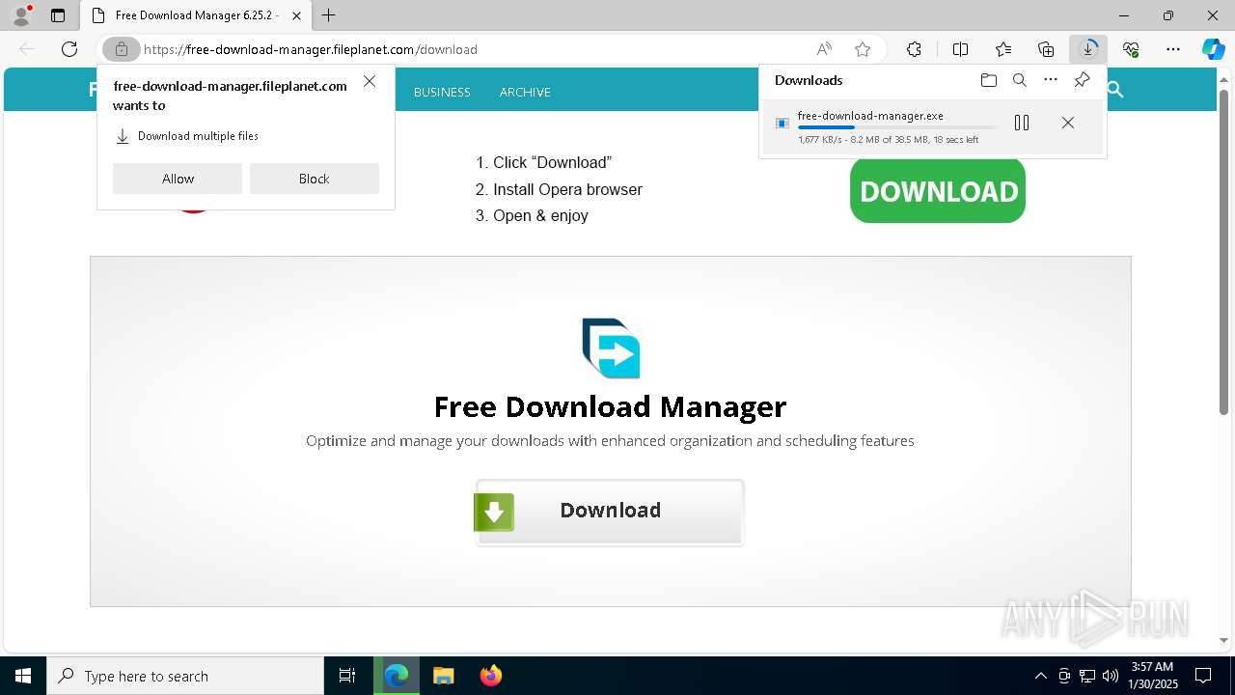The width and height of the screenshot is (1235, 695).
Task: Click download status '8.2 MB of 38.5 MB'
Action: coord(889,140)
